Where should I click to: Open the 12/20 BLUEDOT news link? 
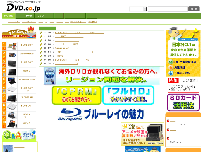[79, 32]
